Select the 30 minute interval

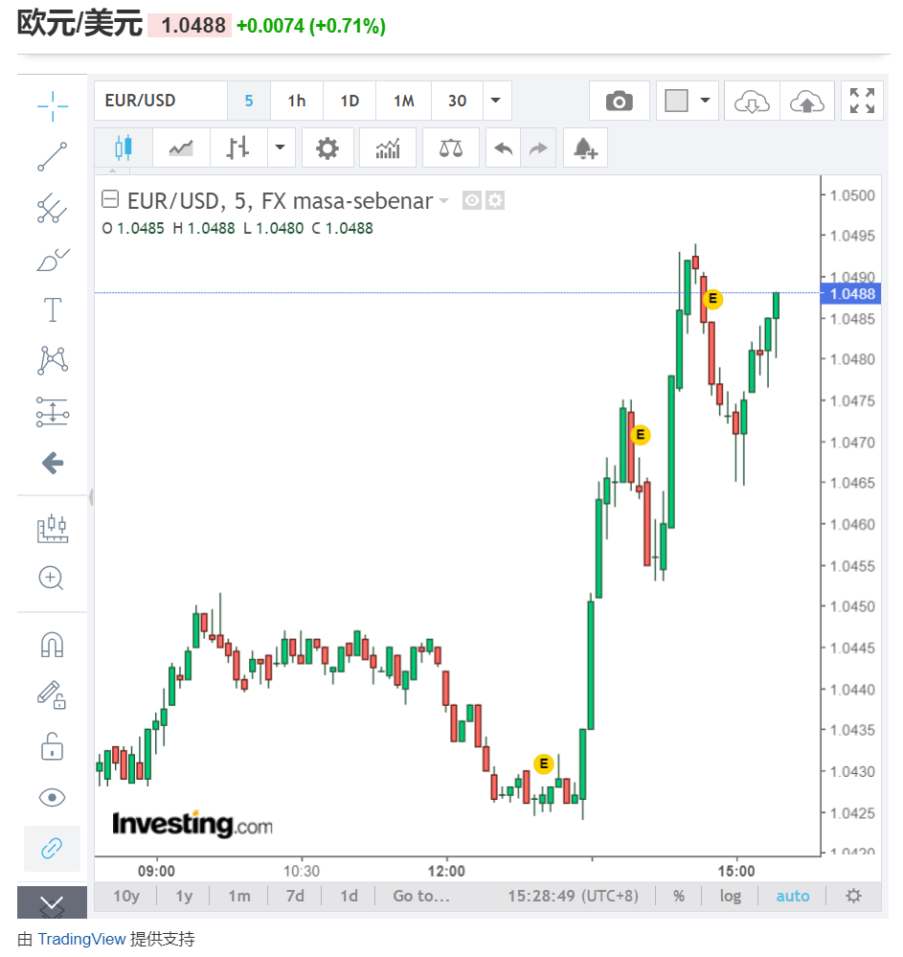pos(457,101)
